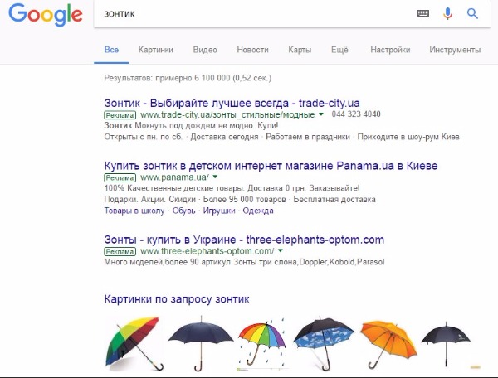Expand dropdown arrow beside three-elephants-optom.com URL
Viewport: 498px width, 378px height.
[x=281, y=250]
